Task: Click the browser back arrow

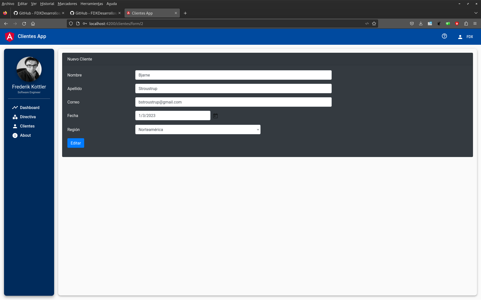Action: tap(6, 23)
